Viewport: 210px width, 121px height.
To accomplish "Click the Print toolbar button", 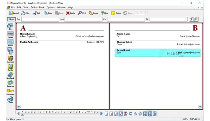I will (25, 13).
